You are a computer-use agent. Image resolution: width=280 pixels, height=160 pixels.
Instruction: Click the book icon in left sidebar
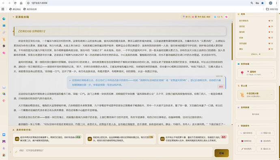click(4, 87)
